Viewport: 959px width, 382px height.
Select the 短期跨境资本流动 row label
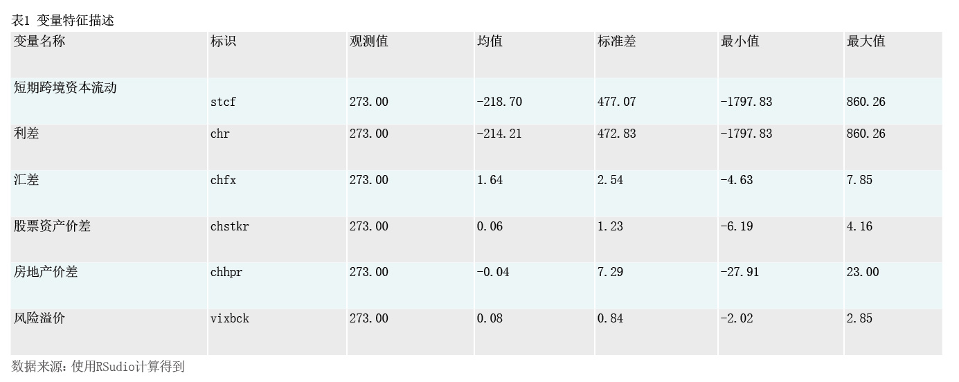pyautogui.click(x=65, y=88)
